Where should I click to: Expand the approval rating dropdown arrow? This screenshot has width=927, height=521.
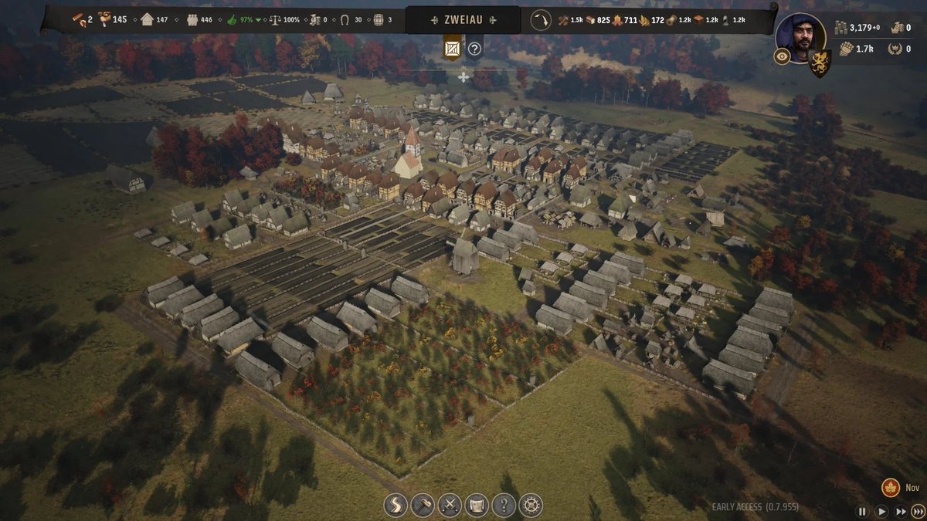point(258,19)
